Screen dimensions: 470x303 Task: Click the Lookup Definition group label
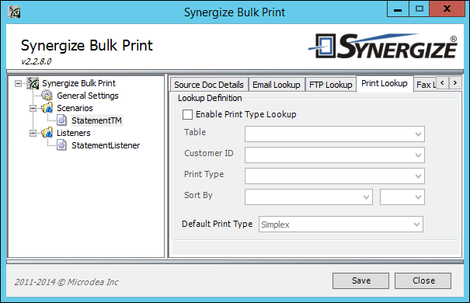coord(210,98)
